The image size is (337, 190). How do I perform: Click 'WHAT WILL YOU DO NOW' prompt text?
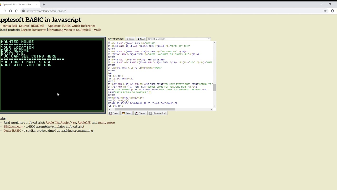pyautogui.click(x=26, y=65)
